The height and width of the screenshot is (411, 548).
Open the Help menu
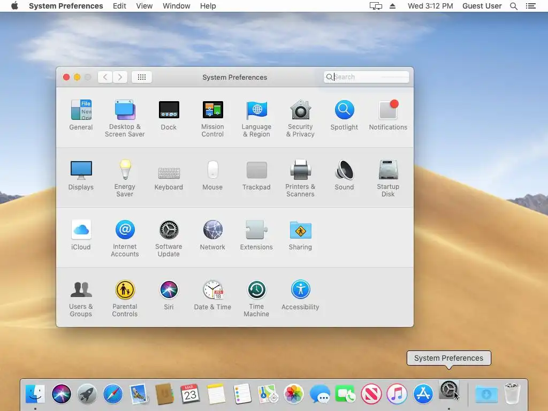click(x=208, y=6)
